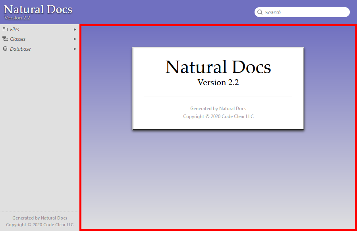Screen dimensions: 357x231
Task: Click the magnifying glass icon in search bar
Action: 260,12
